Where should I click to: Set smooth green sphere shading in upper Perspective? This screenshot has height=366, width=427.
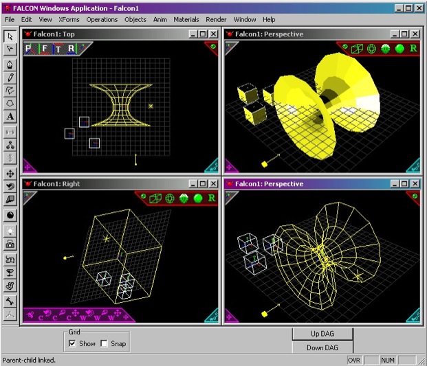399,49
